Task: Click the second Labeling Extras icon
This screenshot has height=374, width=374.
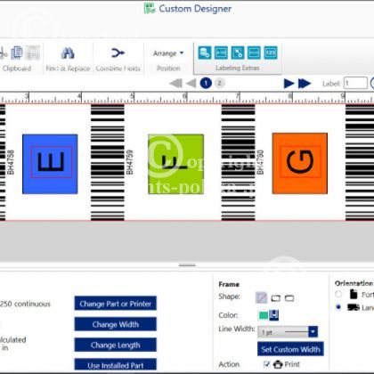Action: point(221,53)
